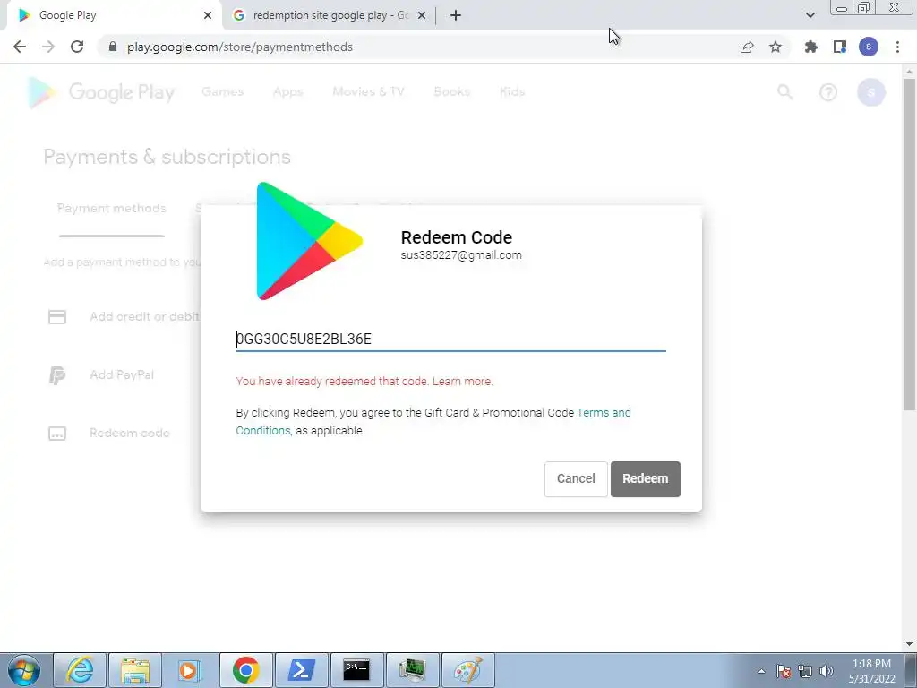Click the Redeem button in dialog
Image resolution: width=917 pixels, height=688 pixels.
click(x=645, y=478)
